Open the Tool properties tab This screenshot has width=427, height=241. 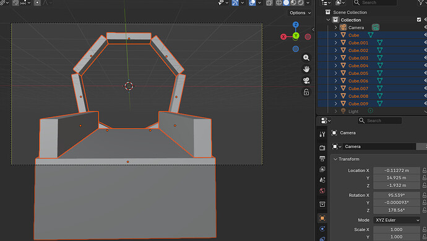point(322,134)
